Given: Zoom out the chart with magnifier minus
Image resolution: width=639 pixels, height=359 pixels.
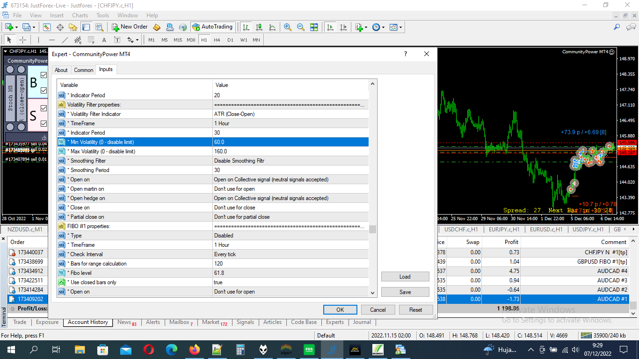Looking at the screenshot, I should coord(301,27).
